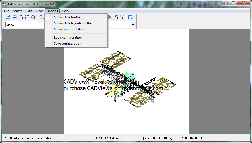This screenshot has width=252, height=143.
Task: Click the first copy-pages toolbar icon
Action: click(x=116, y=17)
